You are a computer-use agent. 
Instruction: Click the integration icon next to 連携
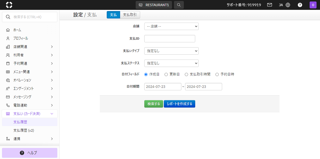point(8,139)
